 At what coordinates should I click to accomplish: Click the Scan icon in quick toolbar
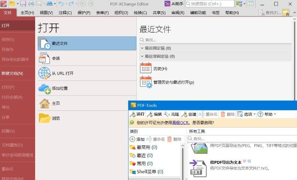(x=49, y=4)
